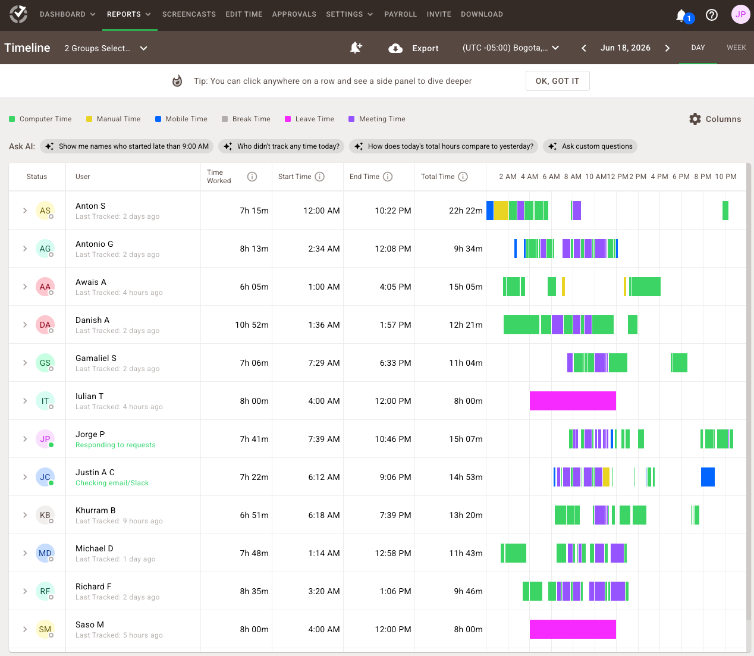Click Total Time info icon
754x656 pixels.
[x=463, y=177]
